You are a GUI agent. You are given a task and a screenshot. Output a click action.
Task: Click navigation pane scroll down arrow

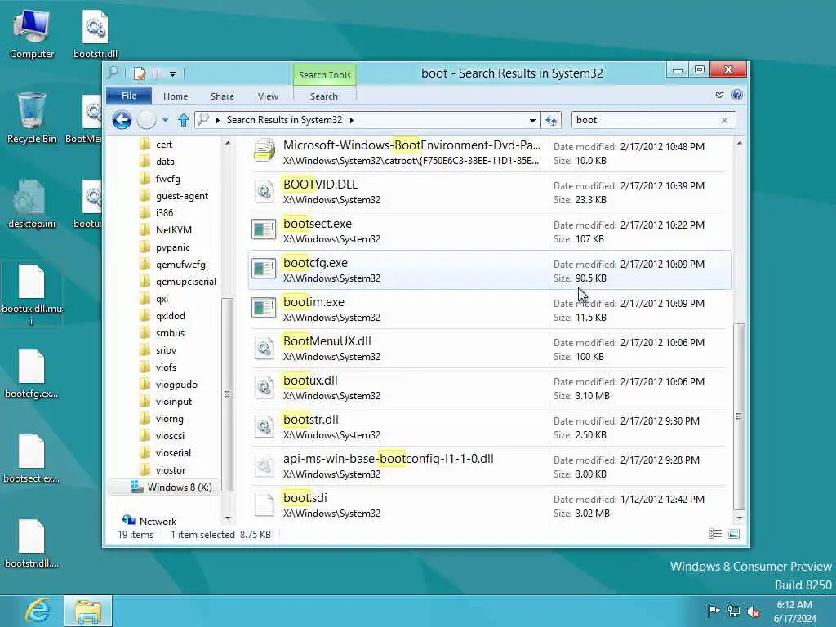tap(228, 518)
